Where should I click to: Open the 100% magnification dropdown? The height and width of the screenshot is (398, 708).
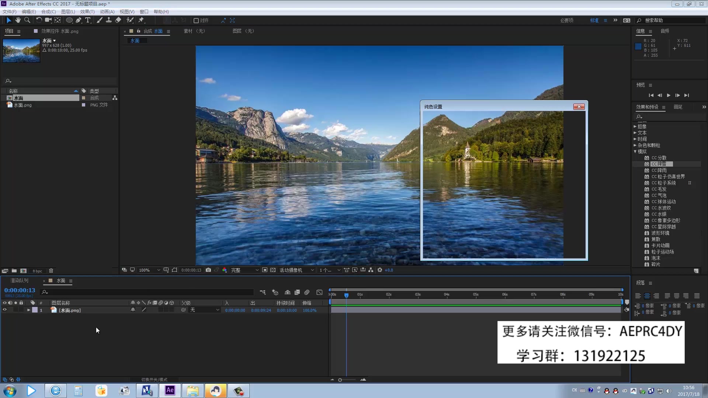149,270
